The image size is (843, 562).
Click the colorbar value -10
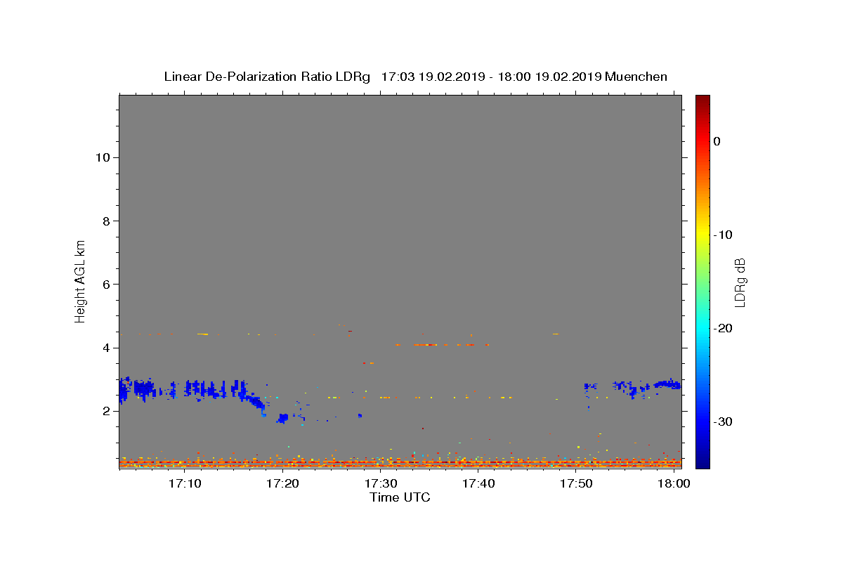[x=723, y=235]
